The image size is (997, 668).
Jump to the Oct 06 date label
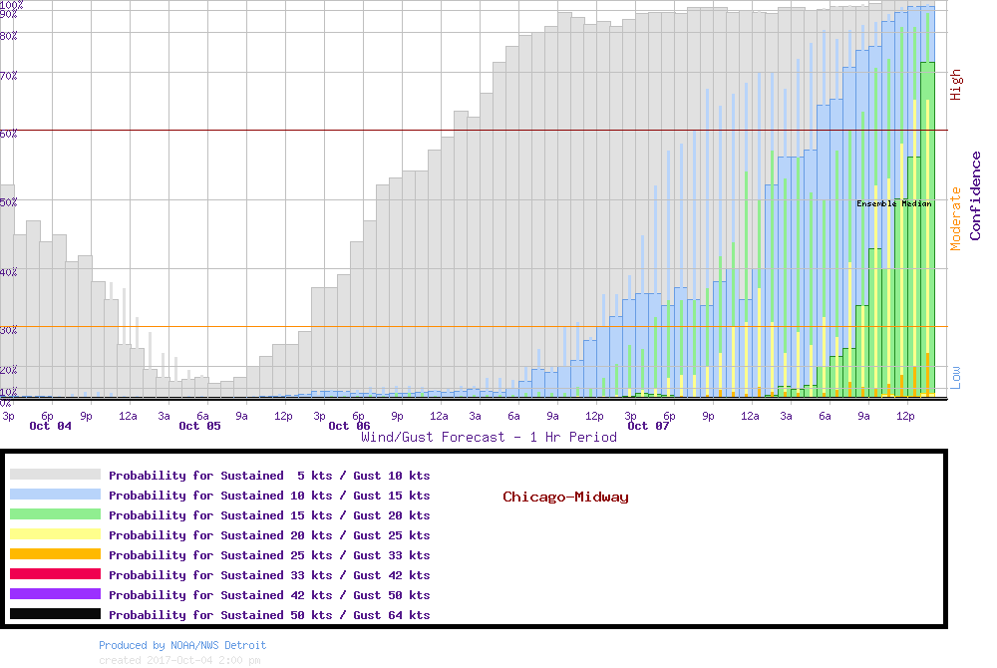coord(349,427)
